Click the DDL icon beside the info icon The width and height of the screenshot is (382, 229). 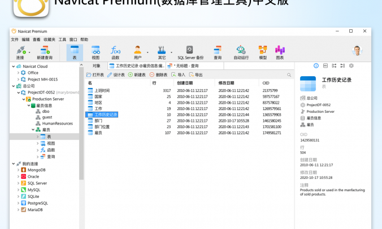point(325,65)
